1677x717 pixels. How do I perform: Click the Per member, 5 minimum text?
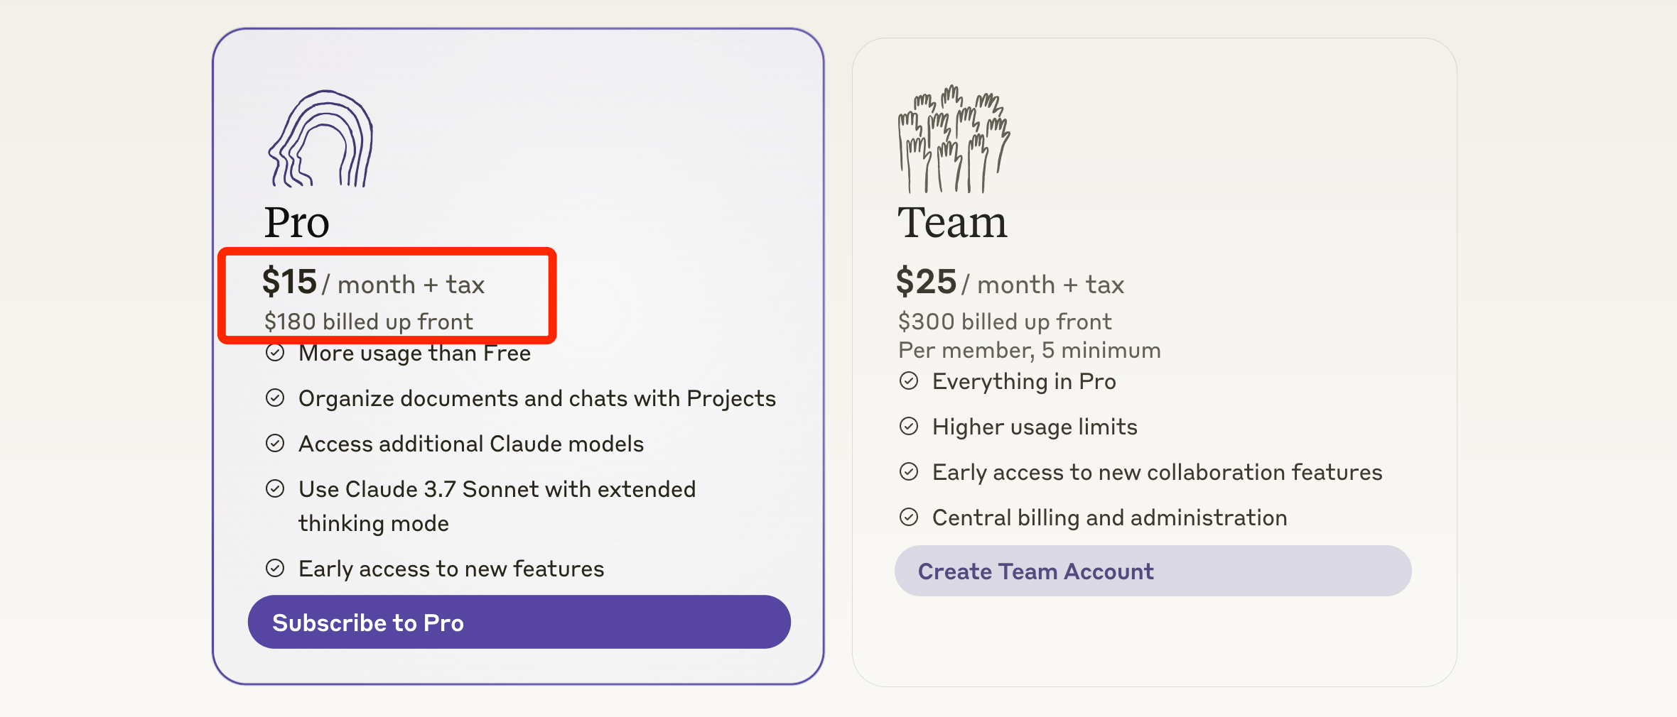(1029, 350)
